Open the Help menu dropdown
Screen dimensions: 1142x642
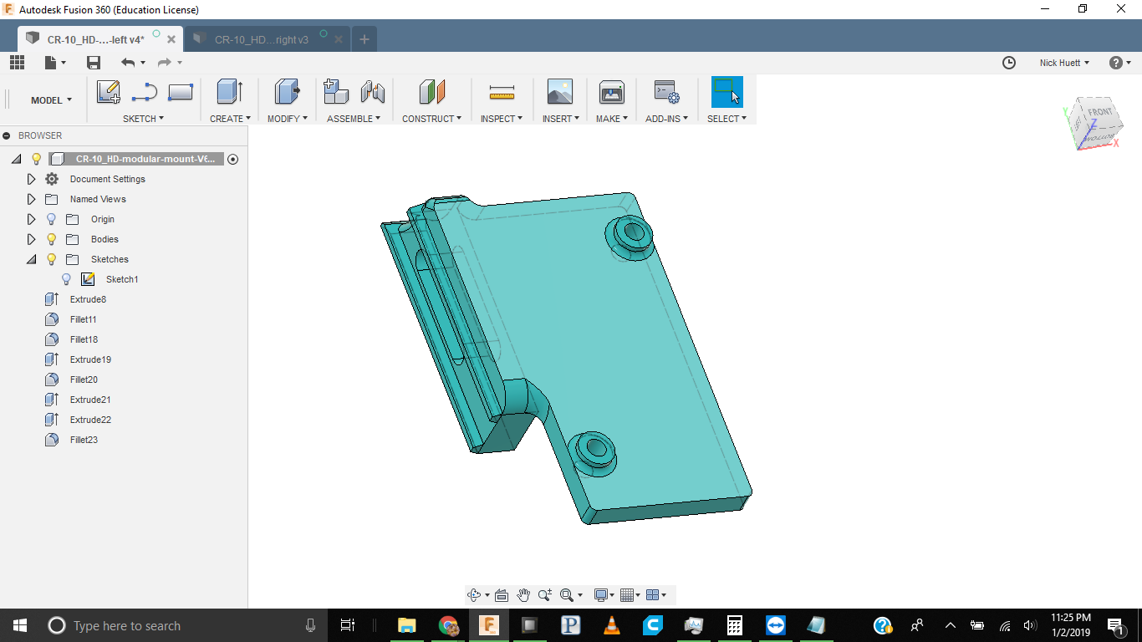(1119, 63)
